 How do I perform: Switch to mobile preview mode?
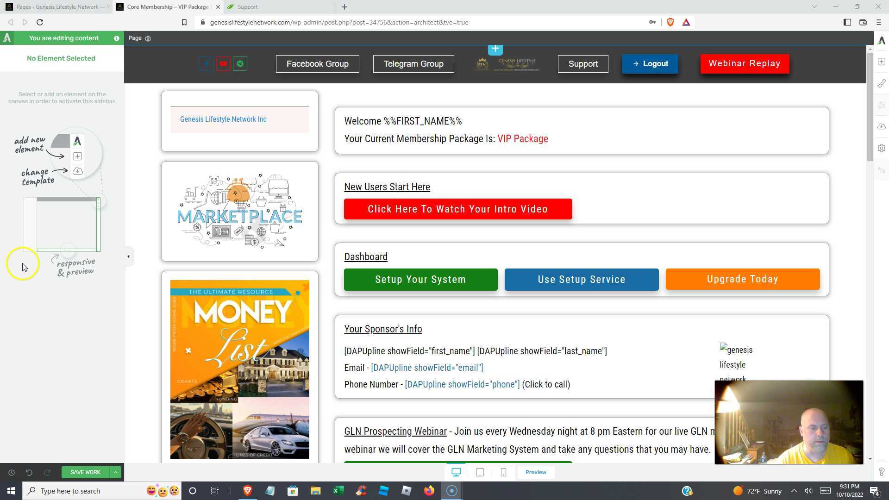pyautogui.click(x=503, y=472)
